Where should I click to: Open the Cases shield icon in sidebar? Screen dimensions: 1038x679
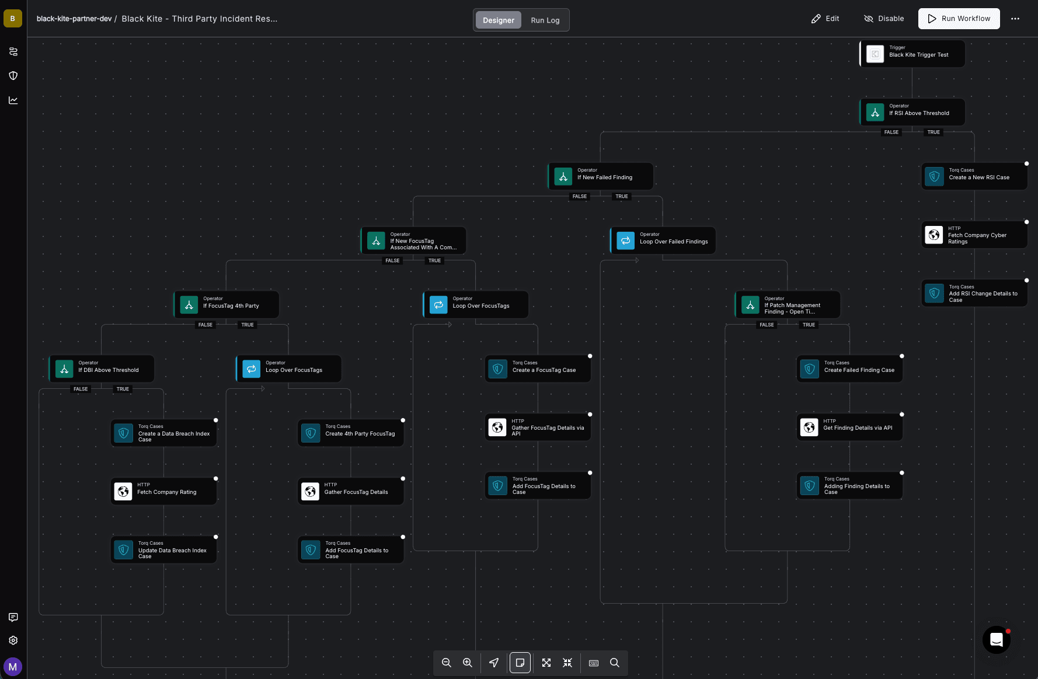point(13,76)
